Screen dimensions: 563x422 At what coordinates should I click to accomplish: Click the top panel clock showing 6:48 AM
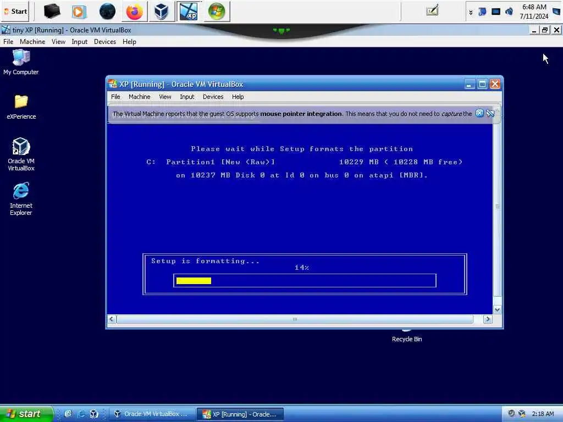534,12
